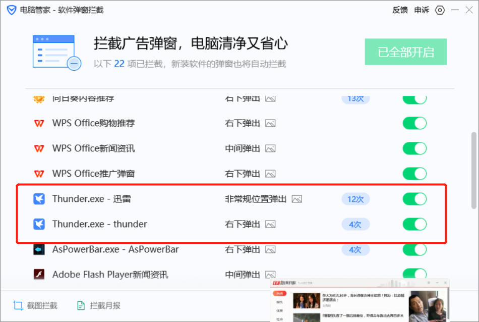Click the 已全部开启 button
The height and width of the screenshot is (322, 479).
click(x=405, y=51)
